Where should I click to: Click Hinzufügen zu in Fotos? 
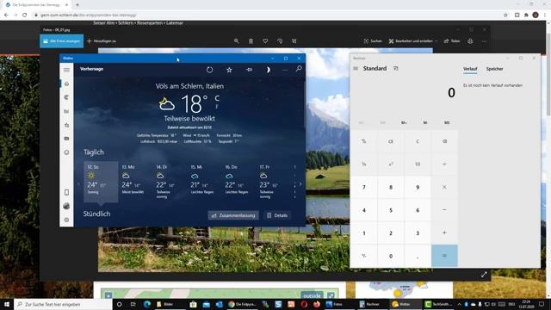pyautogui.click(x=102, y=41)
